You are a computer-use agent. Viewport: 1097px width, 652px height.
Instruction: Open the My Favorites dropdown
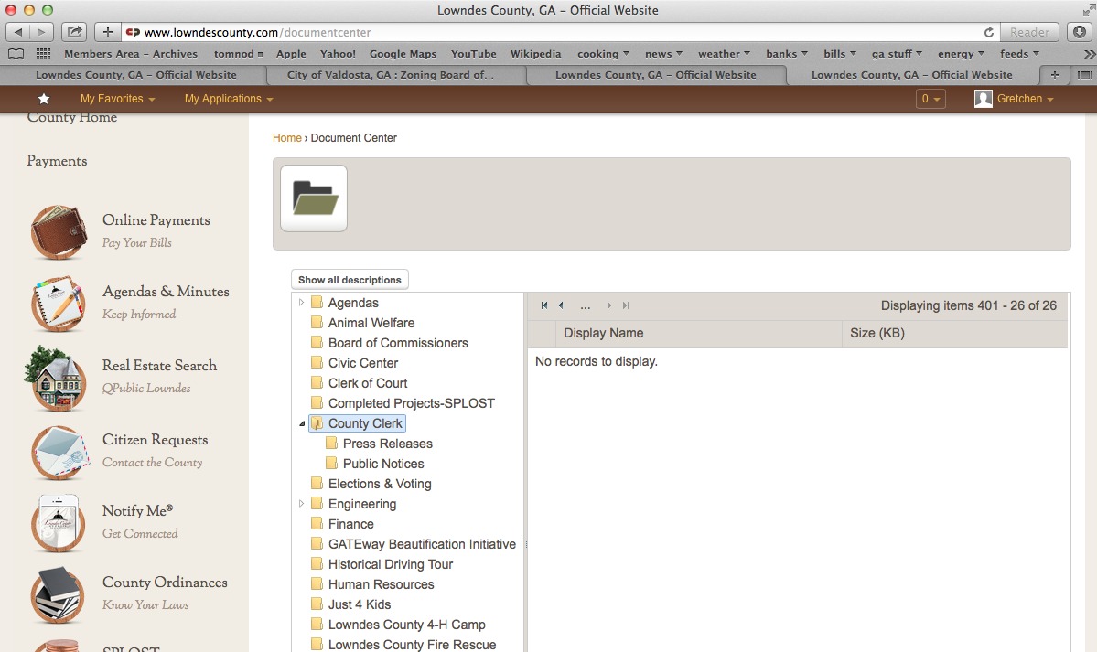tap(117, 99)
